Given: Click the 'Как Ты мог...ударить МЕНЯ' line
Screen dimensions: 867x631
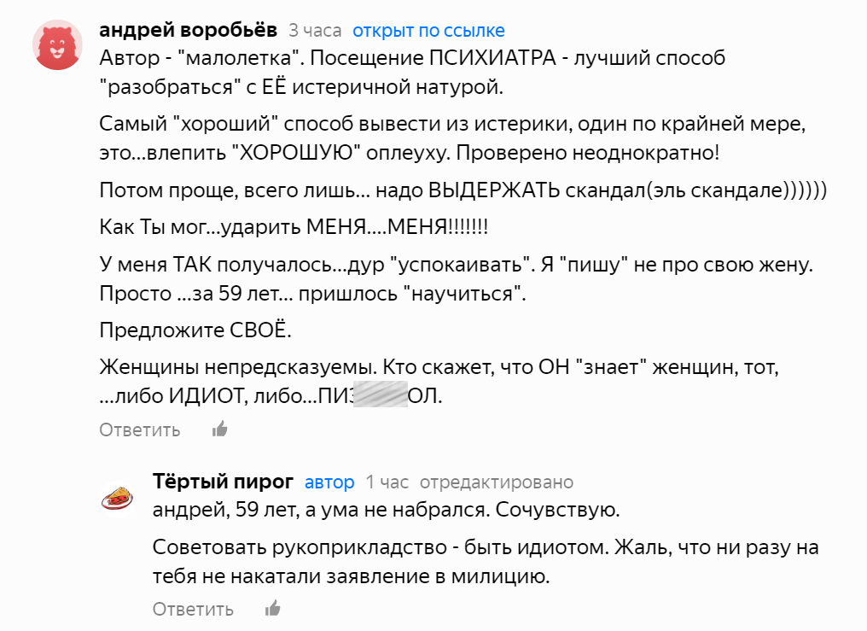Looking at the screenshot, I should coord(294,227).
